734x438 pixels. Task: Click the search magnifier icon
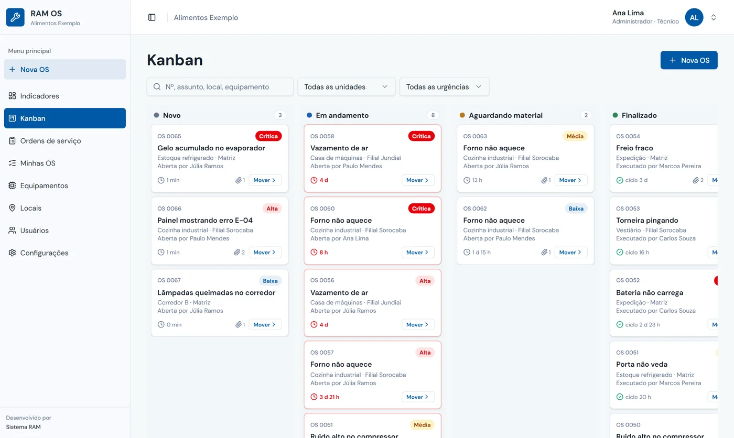tap(157, 87)
